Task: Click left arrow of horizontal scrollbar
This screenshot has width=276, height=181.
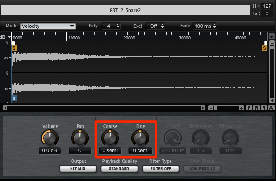Action: point(5,108)
